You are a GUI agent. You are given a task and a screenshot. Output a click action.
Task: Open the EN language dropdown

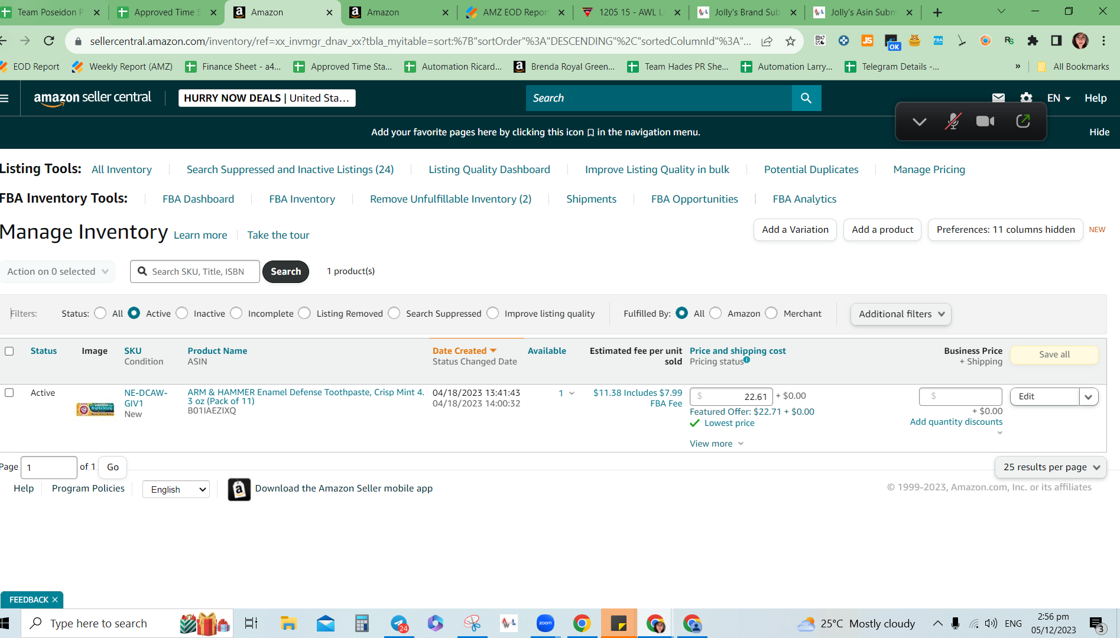click(x=1059, y=98)
